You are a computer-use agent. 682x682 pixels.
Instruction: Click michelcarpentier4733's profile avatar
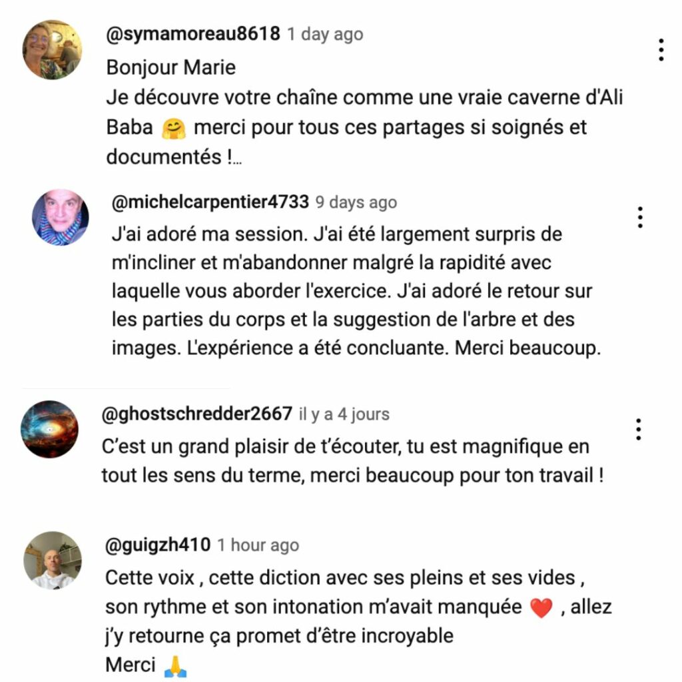coord(61,217)
